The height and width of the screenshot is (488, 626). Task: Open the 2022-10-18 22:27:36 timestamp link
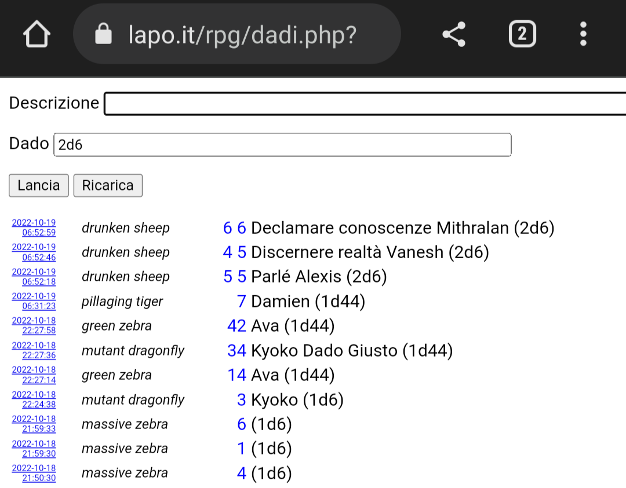pos(34,350)
